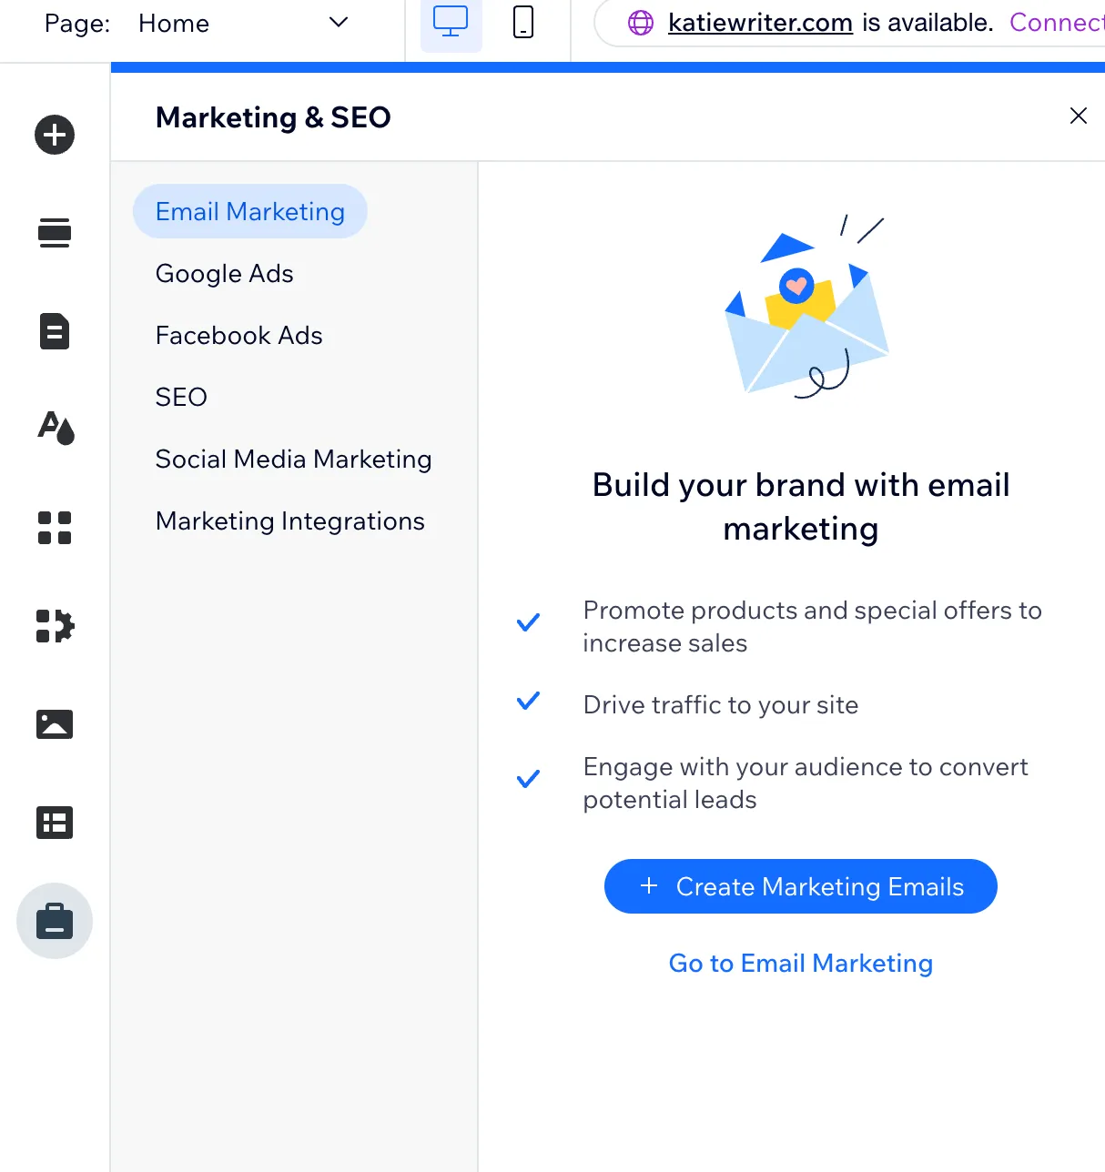Image resolution: width=1105 pixels, height=1172 pixels.
Task: Open the Facebook Ads section
Action: 239,336
